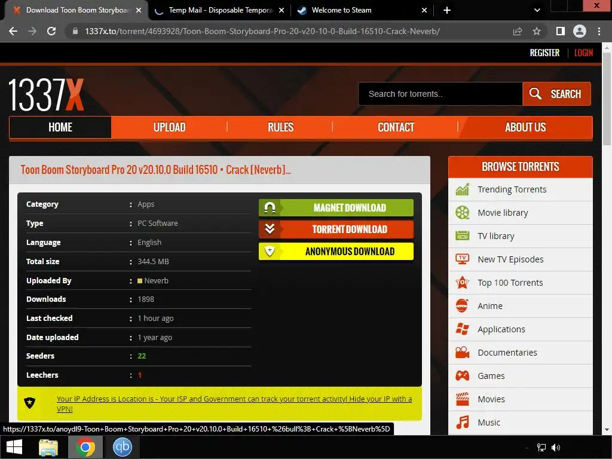Expand the tab search chevron

[537, 10]
